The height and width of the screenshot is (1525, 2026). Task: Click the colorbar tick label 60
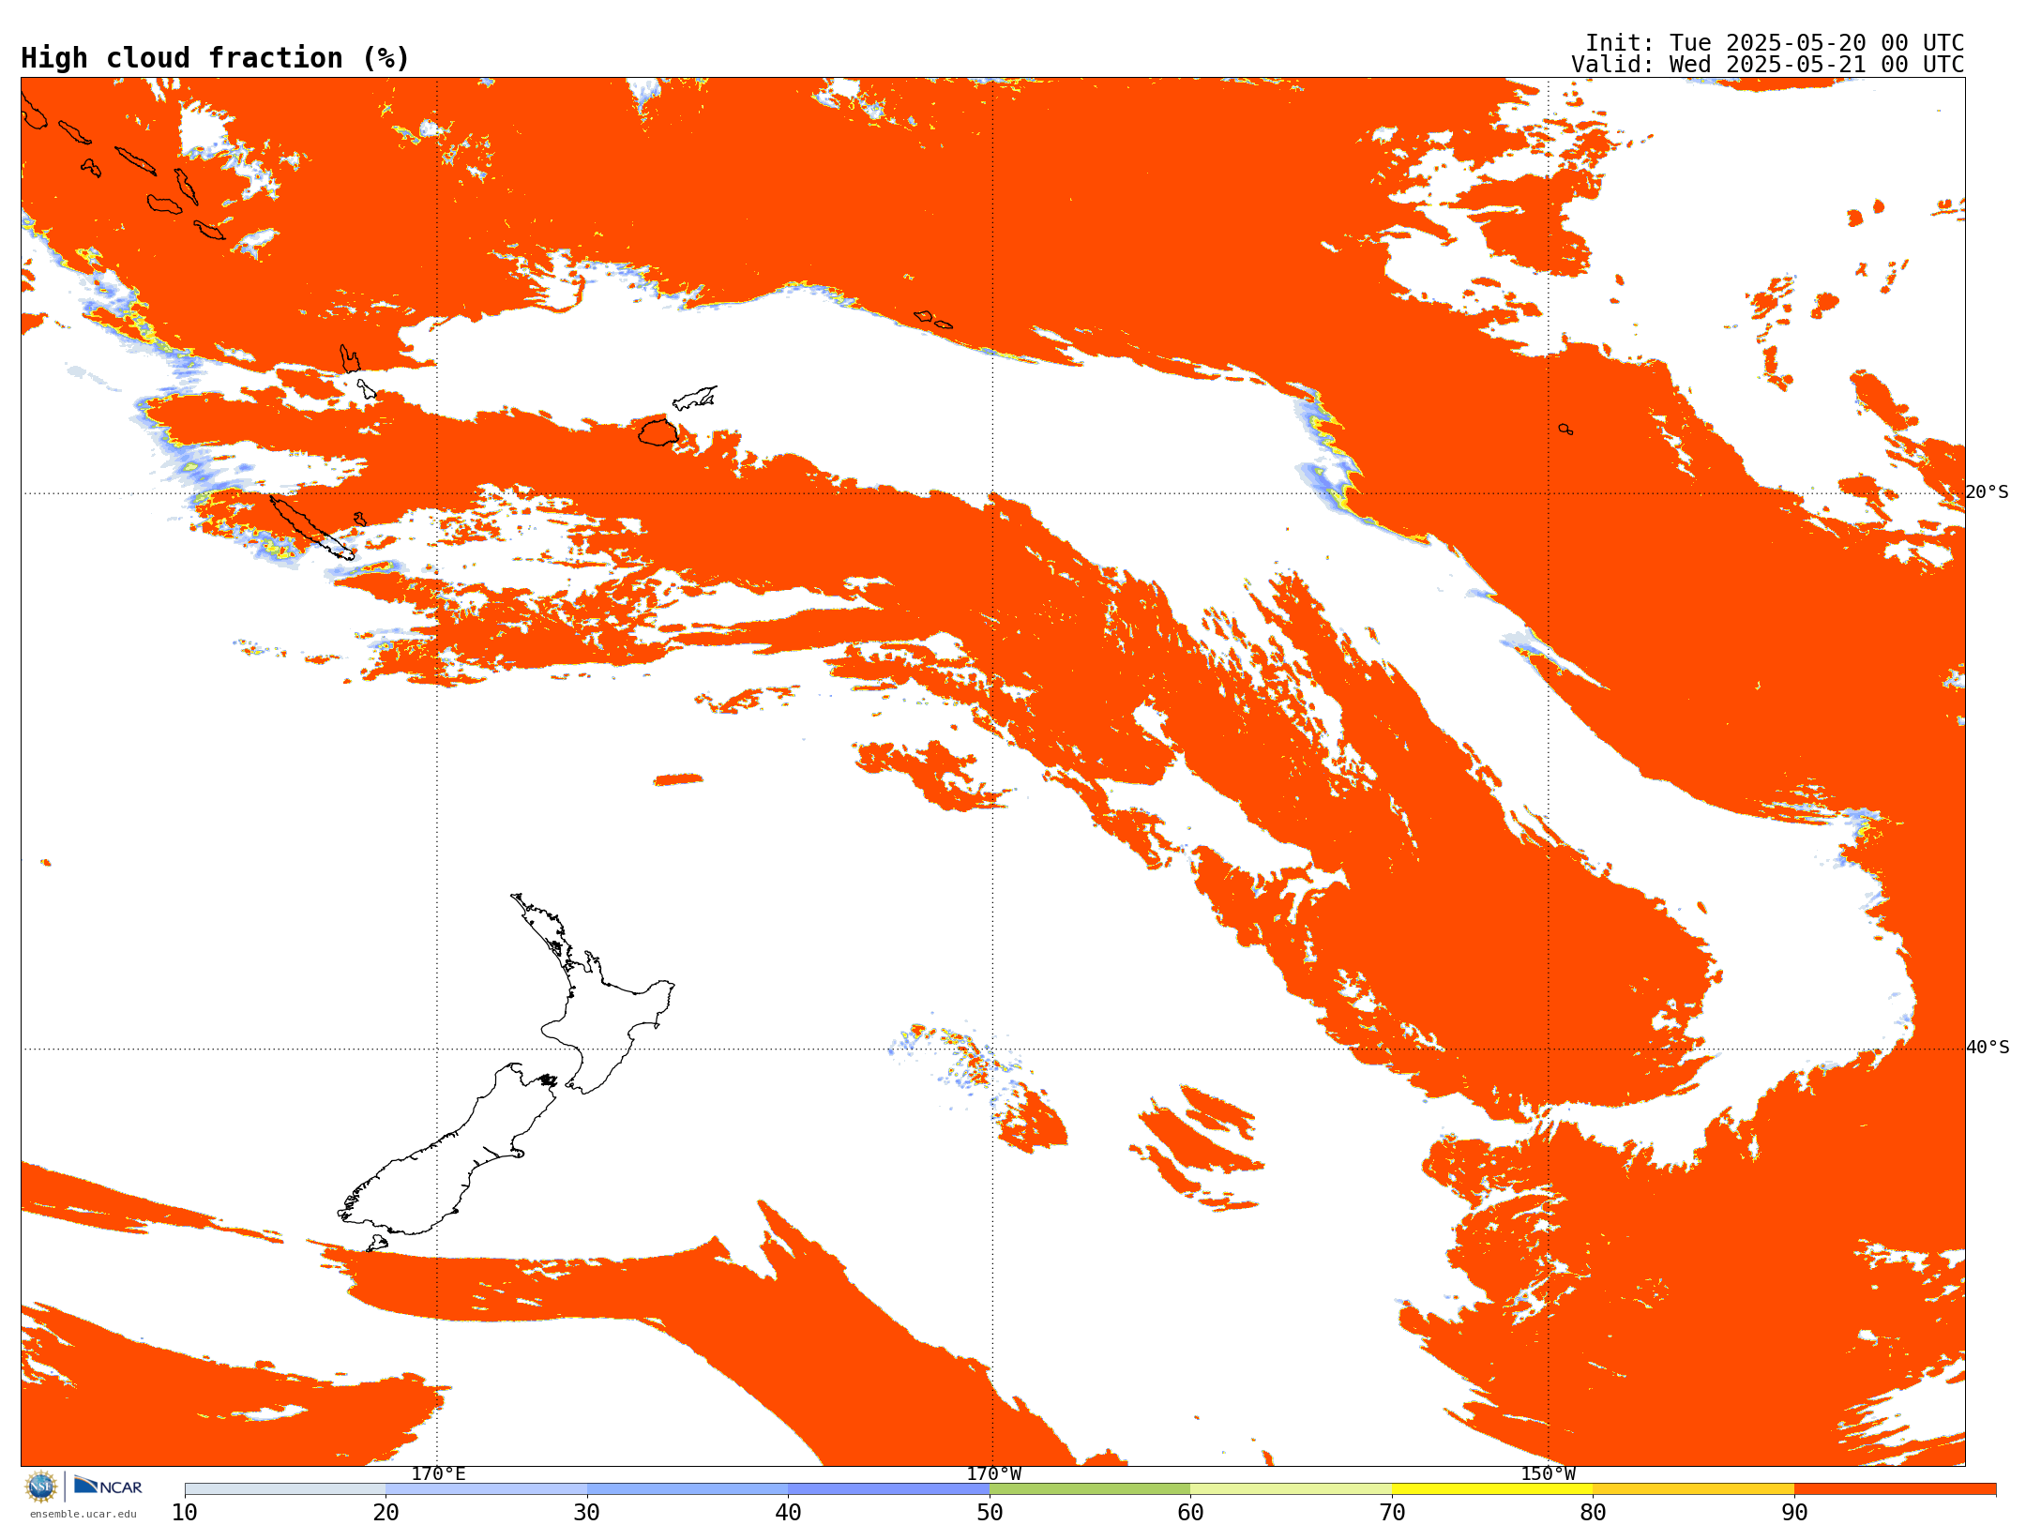(1190, 1513)
